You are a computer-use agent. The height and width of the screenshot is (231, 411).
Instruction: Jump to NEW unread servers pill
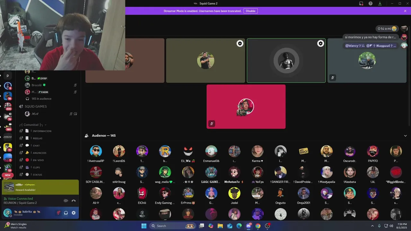(x=8, y=175)
